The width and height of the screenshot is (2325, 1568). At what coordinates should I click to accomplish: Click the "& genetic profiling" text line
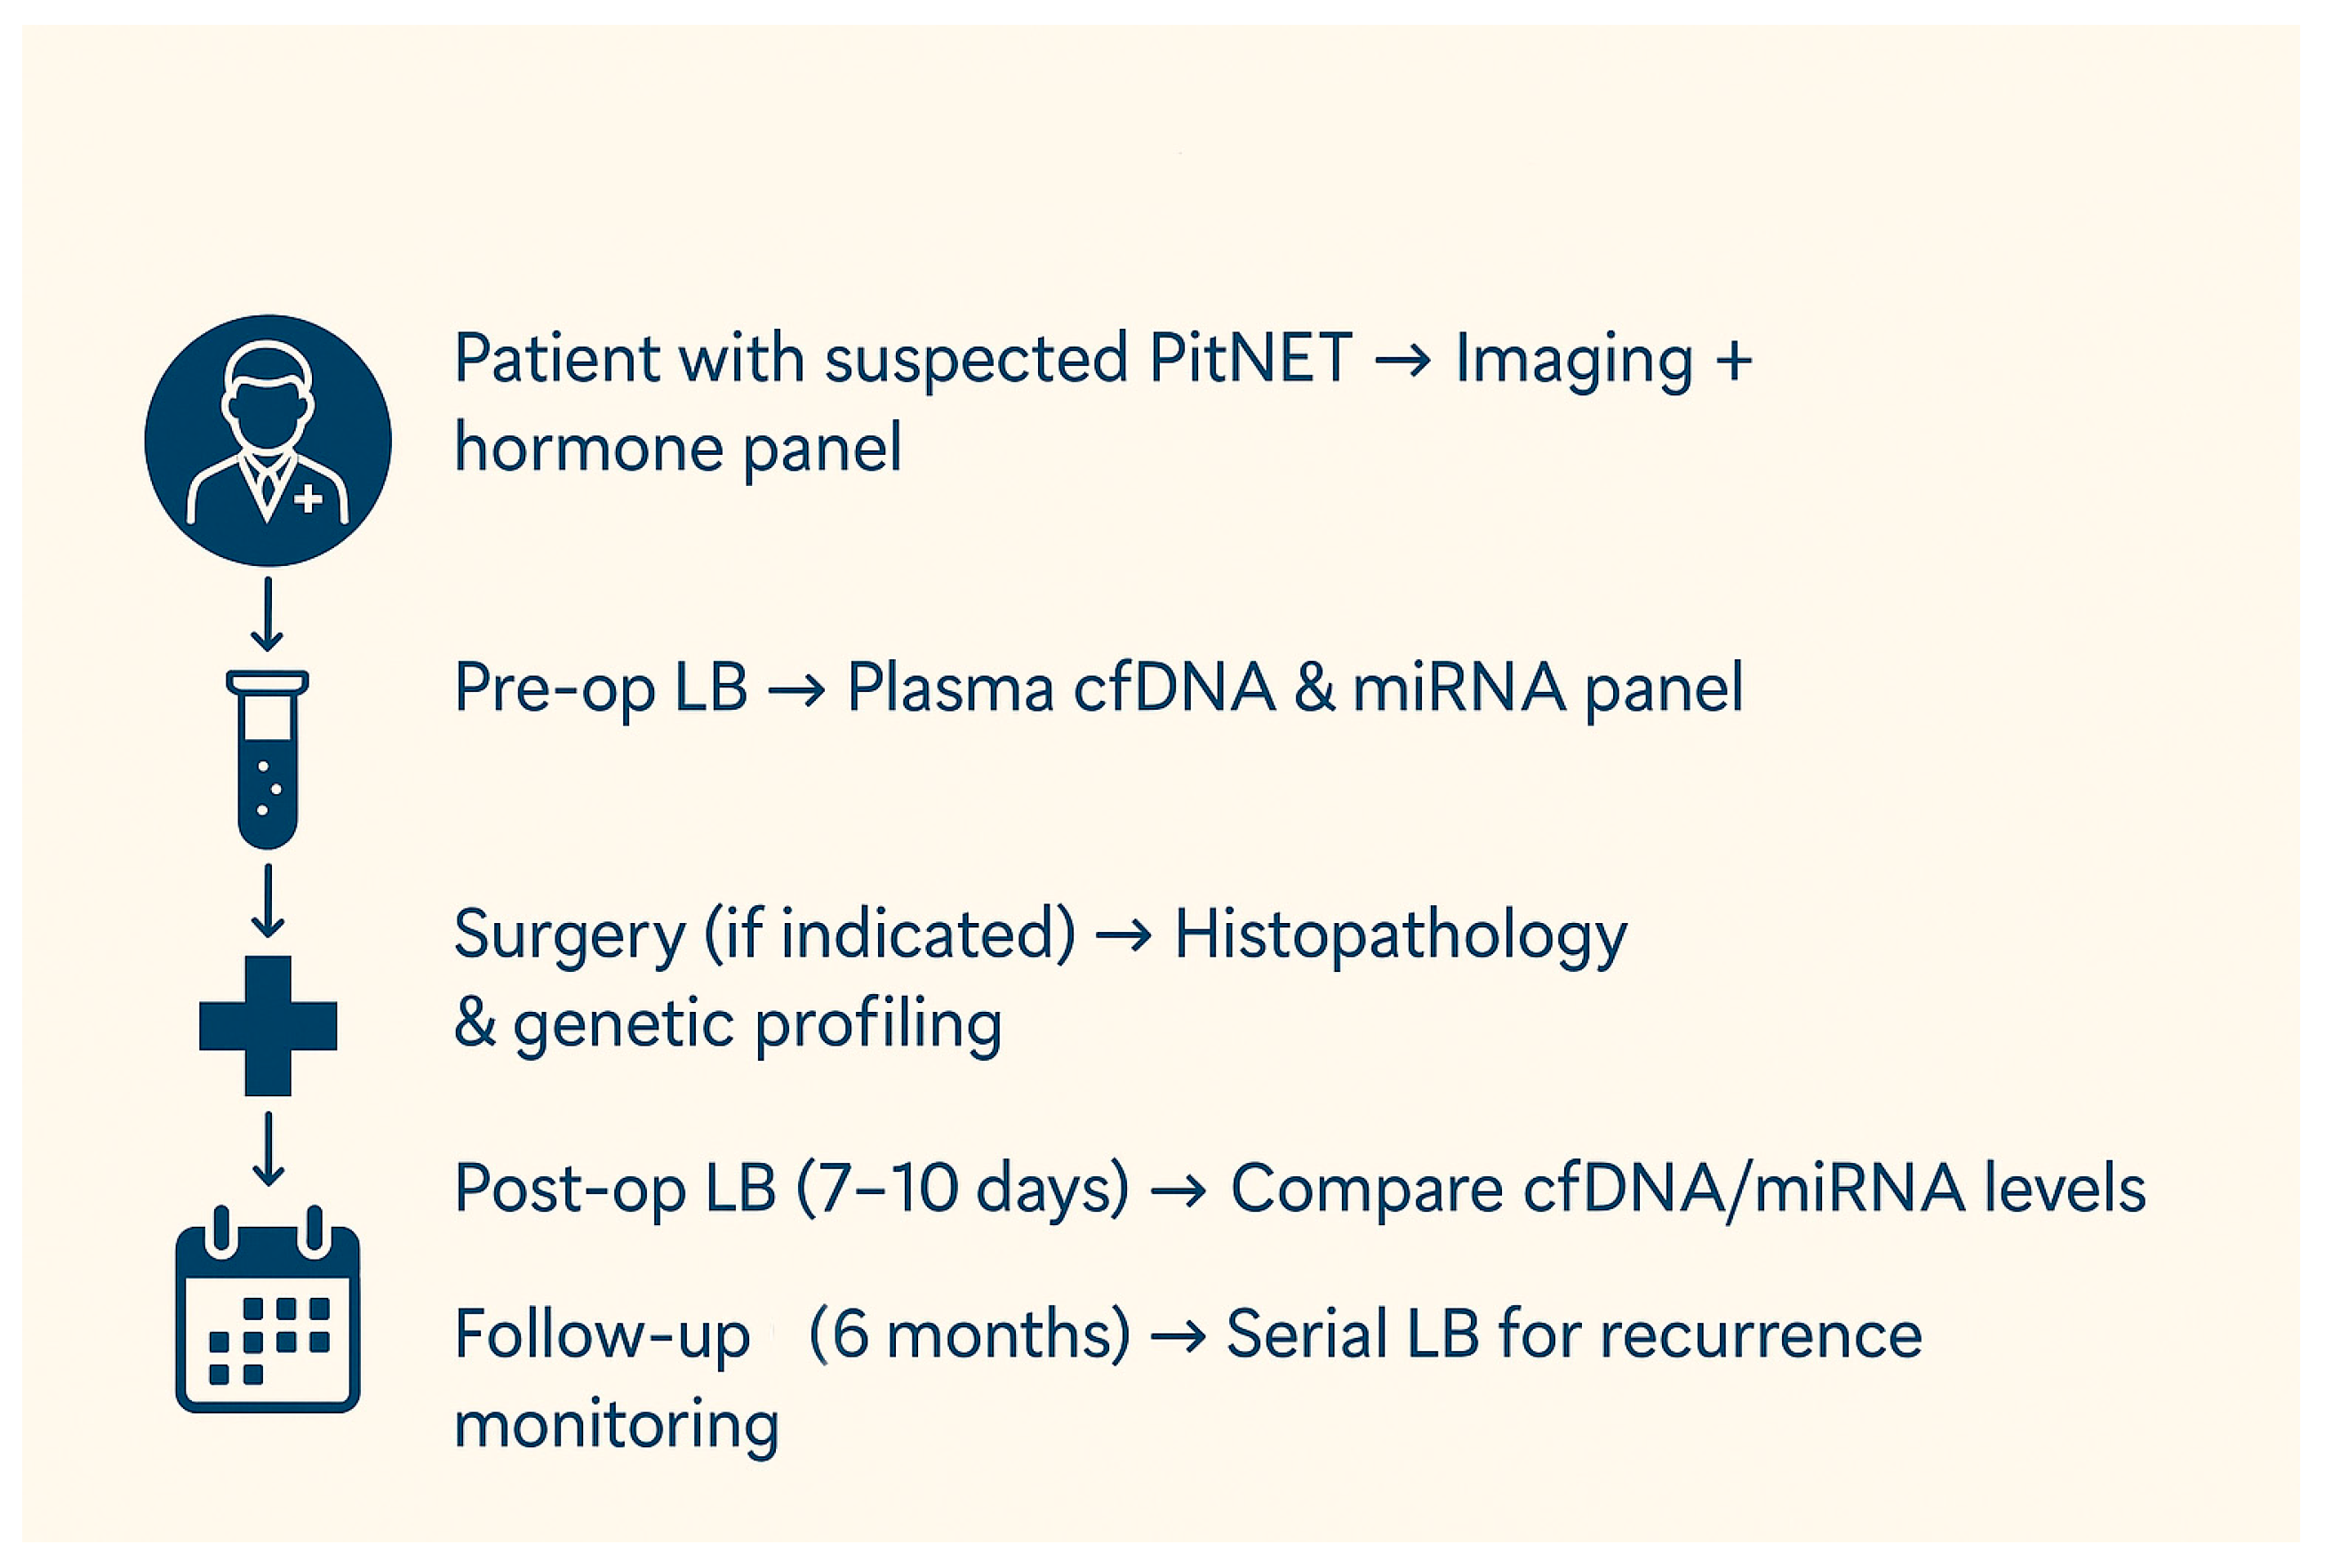(727, 1024)
